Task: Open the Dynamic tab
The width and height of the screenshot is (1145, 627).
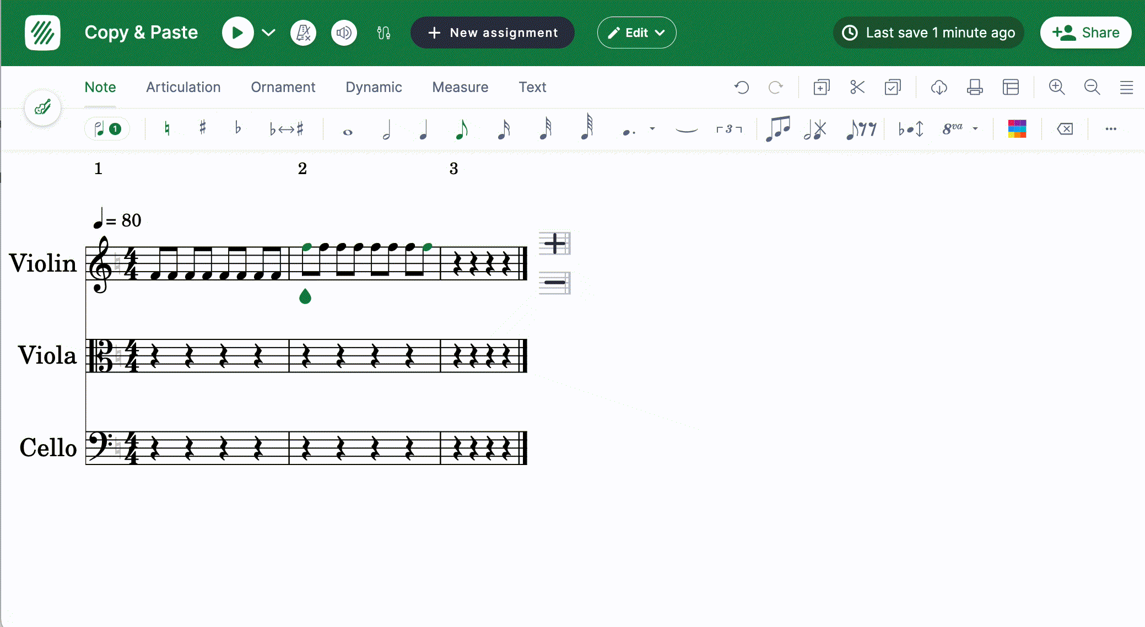Action: point(374,87)
